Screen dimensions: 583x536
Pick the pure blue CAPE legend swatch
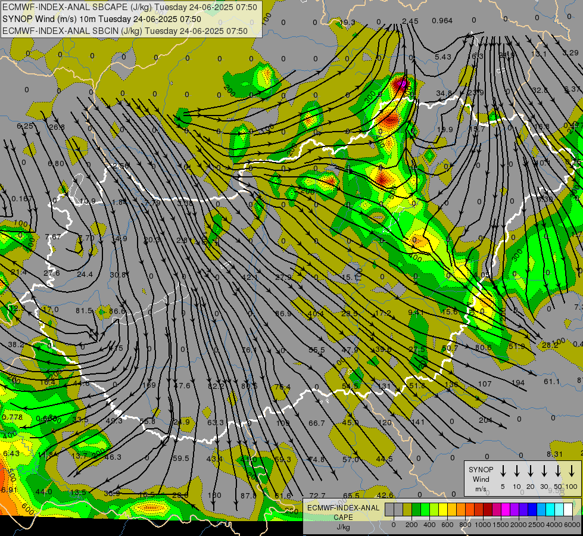(x=532, y=510)
